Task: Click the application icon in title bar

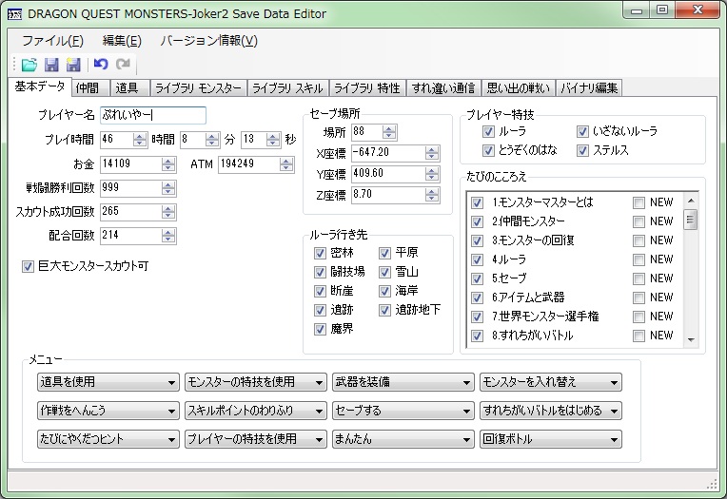Action: [x=14, y=14]
